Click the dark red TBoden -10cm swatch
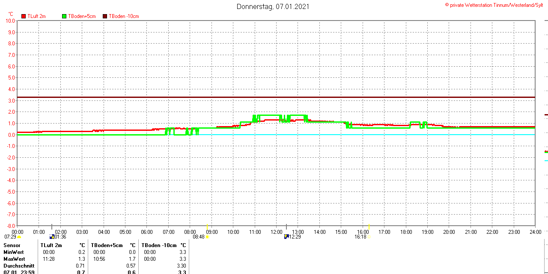548x274 pixels. [x=105, y=16]
